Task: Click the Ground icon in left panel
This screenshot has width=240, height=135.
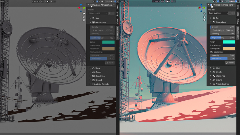Action: 93,80
